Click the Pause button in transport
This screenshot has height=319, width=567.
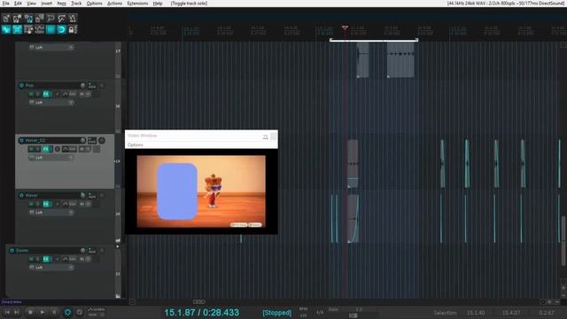[x=54, y=312]
